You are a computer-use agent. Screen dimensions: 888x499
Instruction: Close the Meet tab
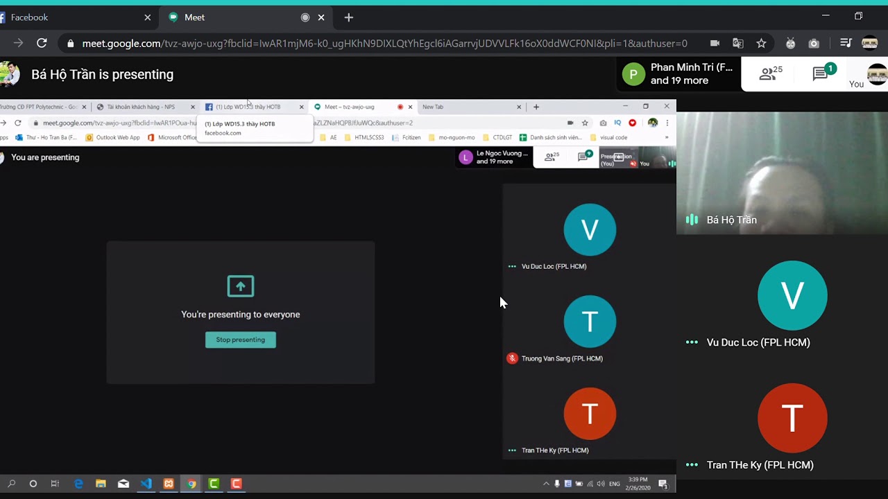(321, 17)
